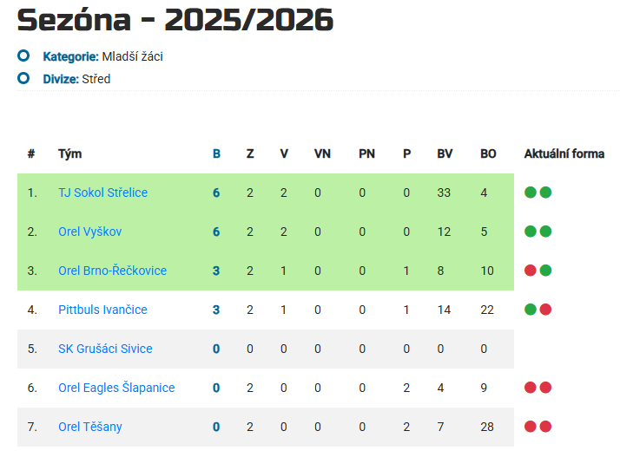
Task: Click the Sezóna - 2025/2026 heading
Action: 175,21
